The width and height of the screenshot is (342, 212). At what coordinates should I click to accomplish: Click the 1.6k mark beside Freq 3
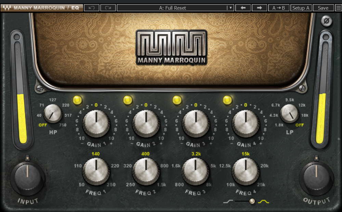point(176,166)
